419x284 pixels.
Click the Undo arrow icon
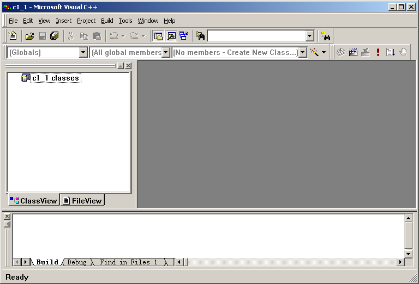click(x=114, y=36)
